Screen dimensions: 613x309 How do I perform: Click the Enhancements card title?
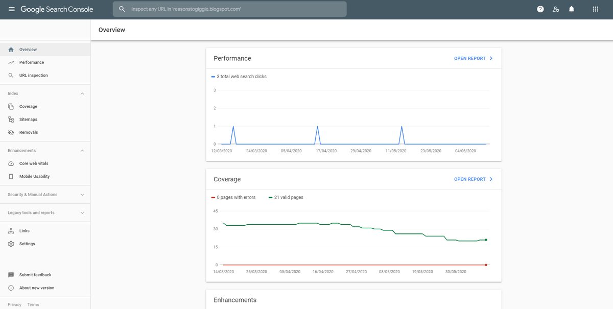tap(235, 300)
